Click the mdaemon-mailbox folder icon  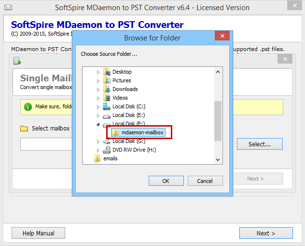click(115, 132)
